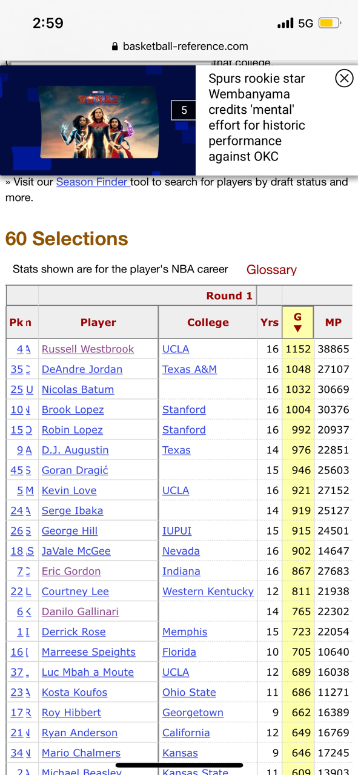Open Derrick Rose player page
The height and width of the screenshot is (775, 358).
tap(74, 632)
